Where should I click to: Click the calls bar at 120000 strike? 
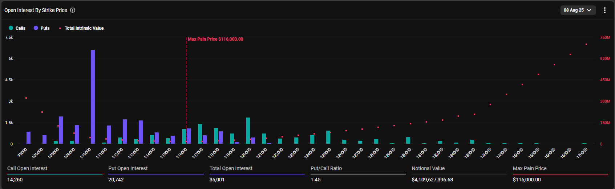coord(248,131)
